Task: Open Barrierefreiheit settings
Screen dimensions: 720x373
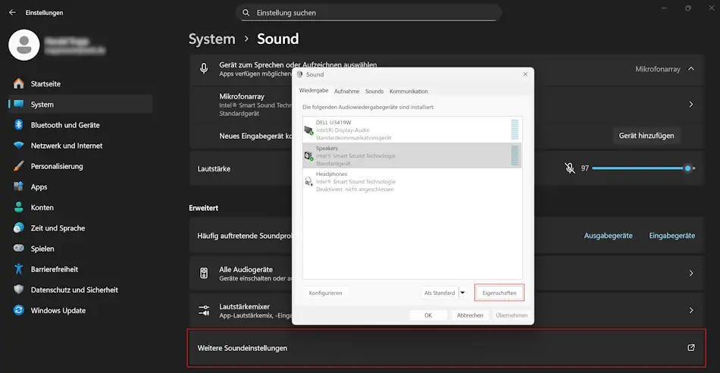Action: click(x=54, y=269)
